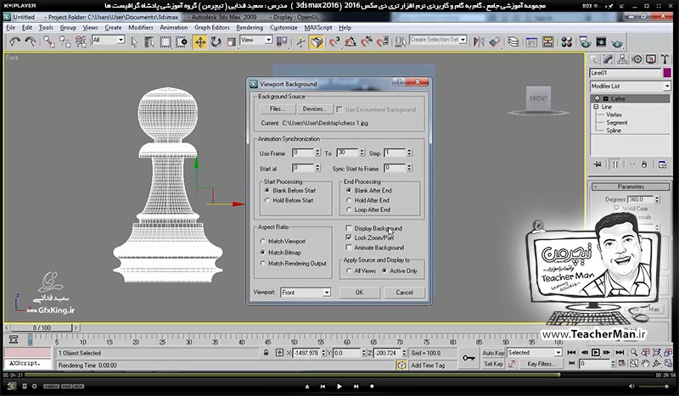This screenshot has height=396, width=679.
Task: Click the Files... button
Action: (x=278, y=109)
